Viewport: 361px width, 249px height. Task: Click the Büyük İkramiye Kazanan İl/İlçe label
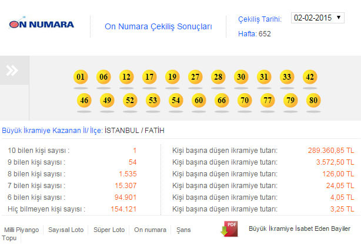point(52,131)
